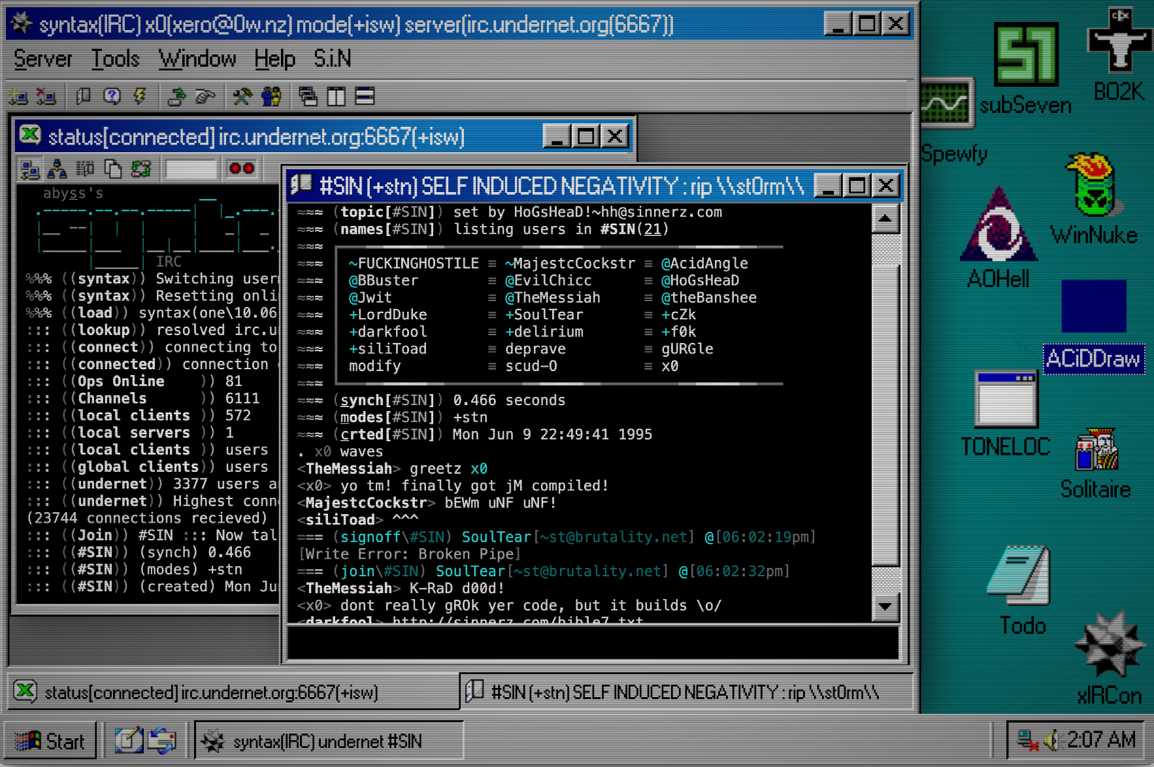Click the first quick launch icon beside Start
The image size is (1154, 767).
tap(129, 741)
